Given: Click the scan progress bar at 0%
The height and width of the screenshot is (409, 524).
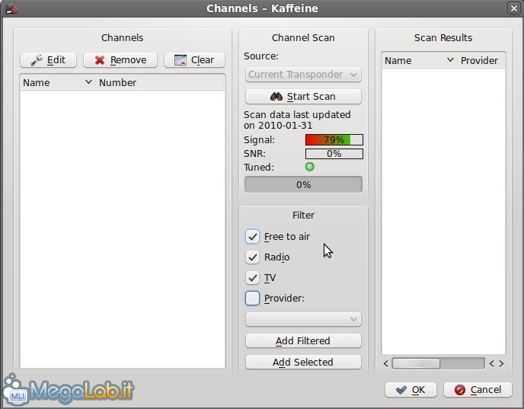Looking at the screenshot, I should point(303,185).
